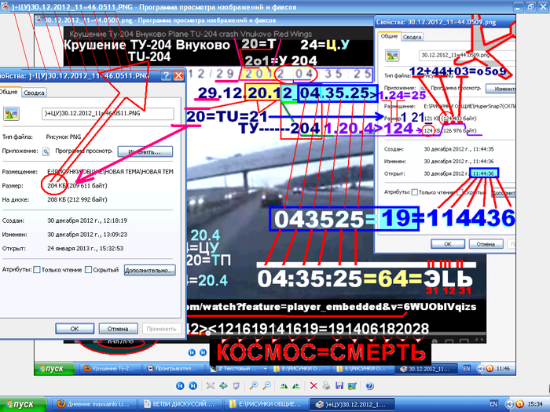Click created date '30 декабря 2012 г., 12:18:19'

pos(87,221)
